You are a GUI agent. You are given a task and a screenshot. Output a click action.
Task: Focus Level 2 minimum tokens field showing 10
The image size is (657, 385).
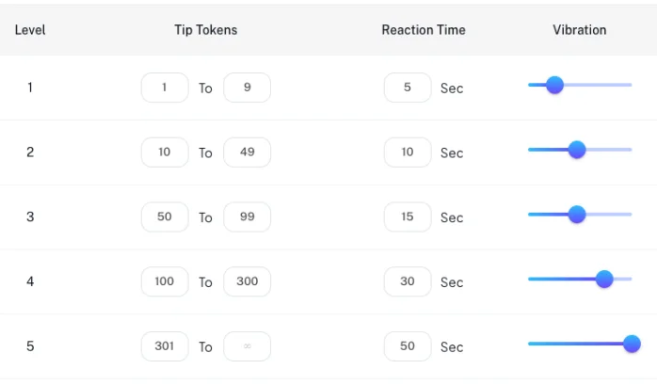165,152
